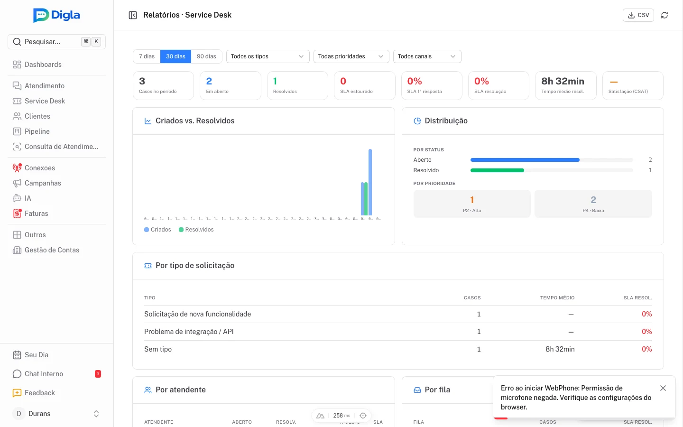This screenshot has height=427, width=683.
Task: Click the target icon beside 258 ms
Action: (x=363, y=416)
